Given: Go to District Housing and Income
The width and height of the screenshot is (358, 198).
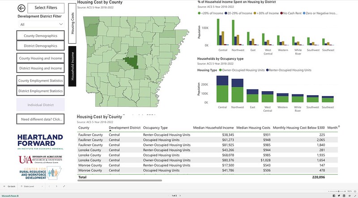Looking at the screenshot, I should pos(40,68).
